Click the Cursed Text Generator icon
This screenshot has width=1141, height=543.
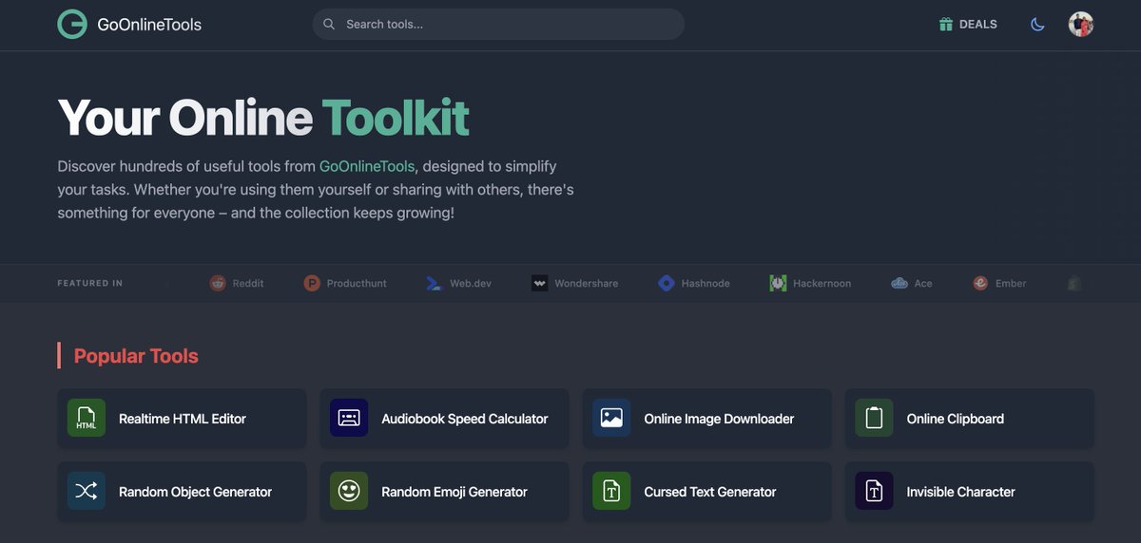pos(611,491)
